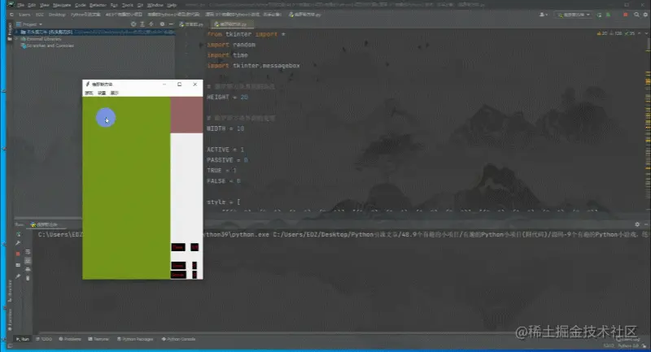
Task: Toggle soft-wrap icon in Run panel
Action: coord(28,252)
